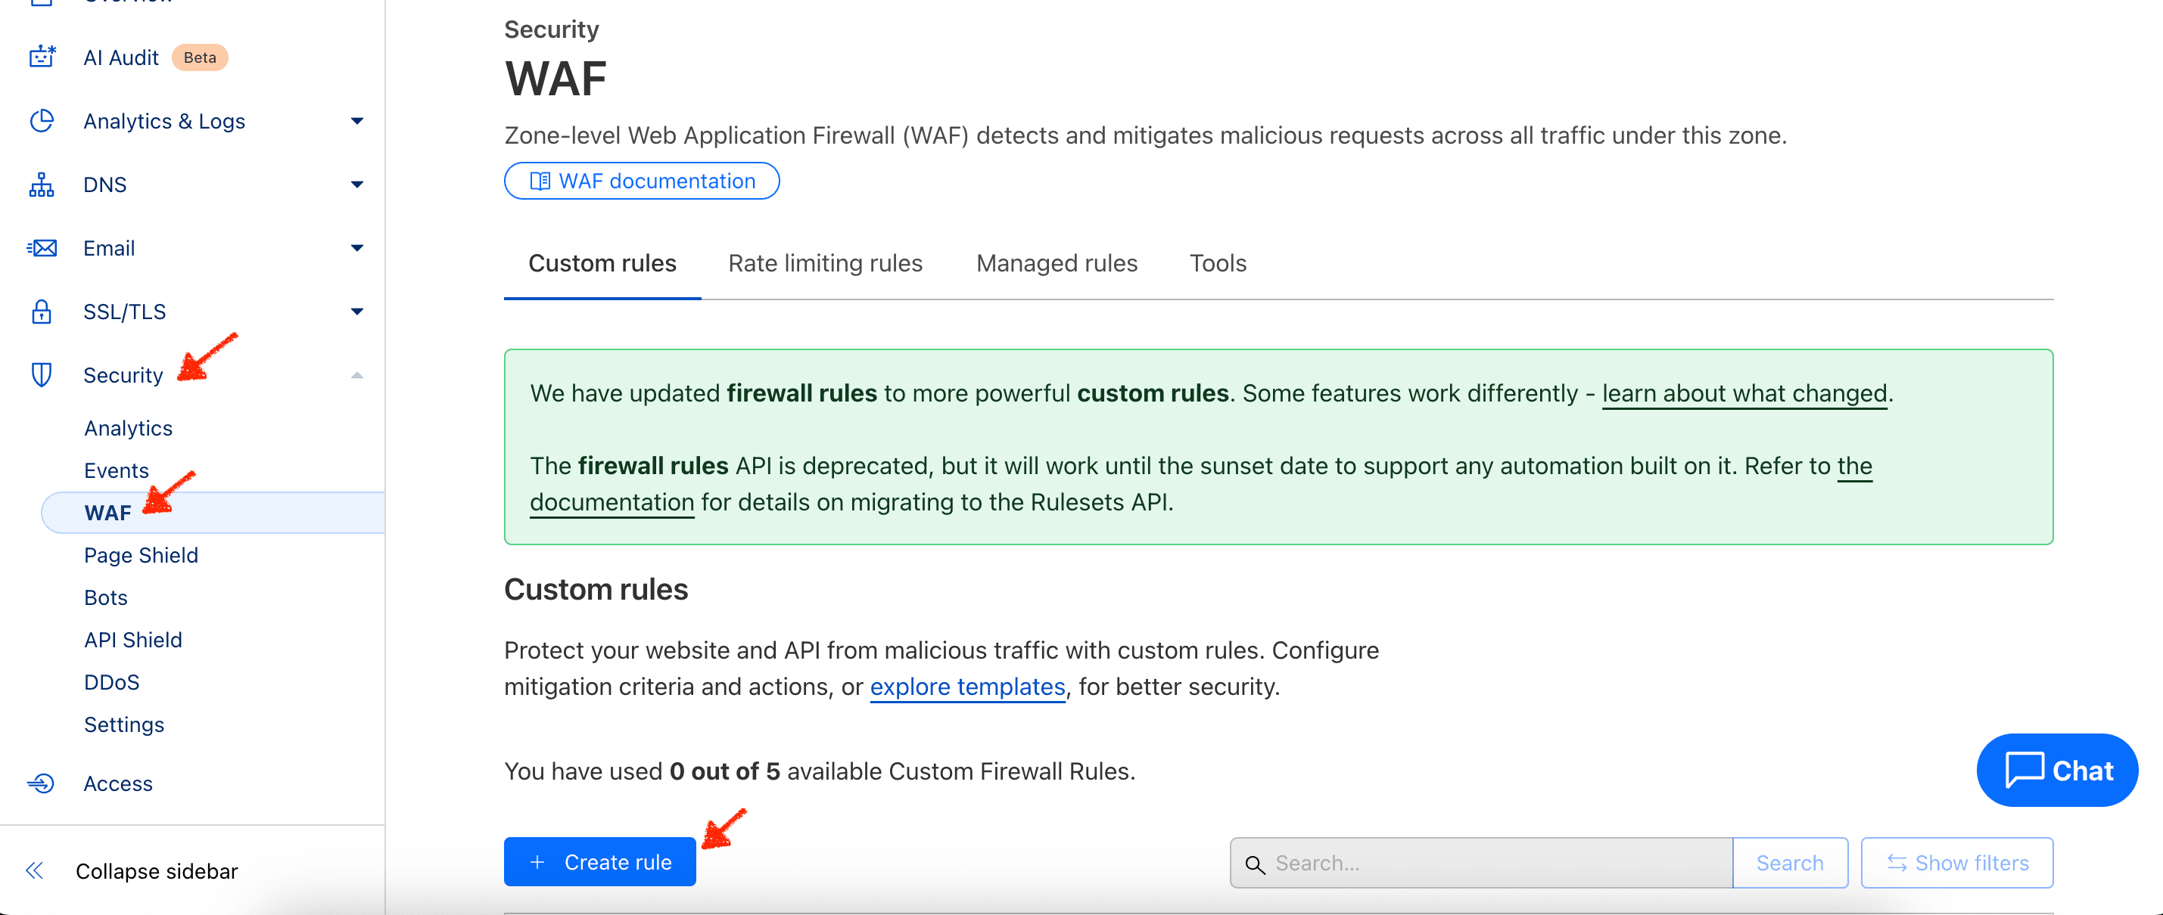
Task: Click the speech bubble icon in Chat
Action: [x=2025, y=770]
